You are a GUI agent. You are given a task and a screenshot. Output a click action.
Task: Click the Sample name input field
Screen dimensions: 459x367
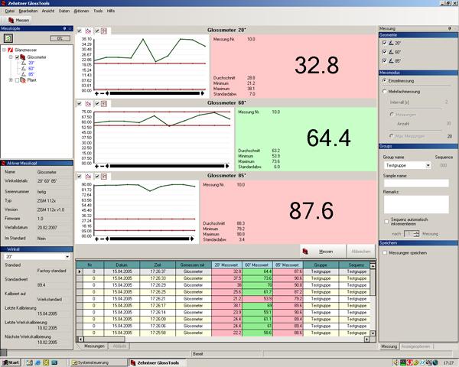(x=415, y=182)
